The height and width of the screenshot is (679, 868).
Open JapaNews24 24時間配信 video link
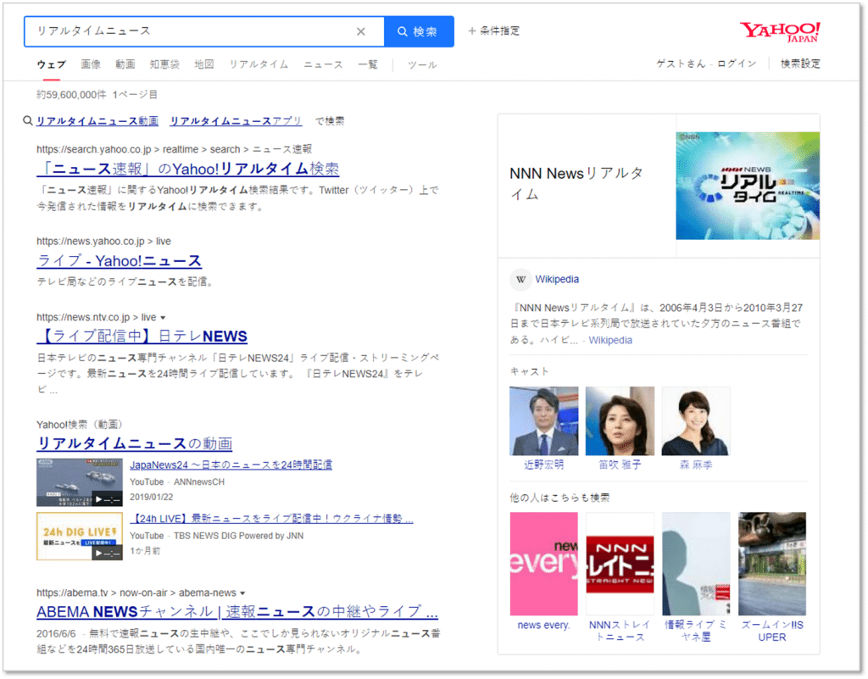click(x=231, y=465)
